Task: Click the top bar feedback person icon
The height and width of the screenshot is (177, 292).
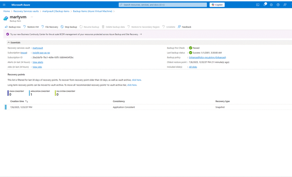Action: coord(285,5)
